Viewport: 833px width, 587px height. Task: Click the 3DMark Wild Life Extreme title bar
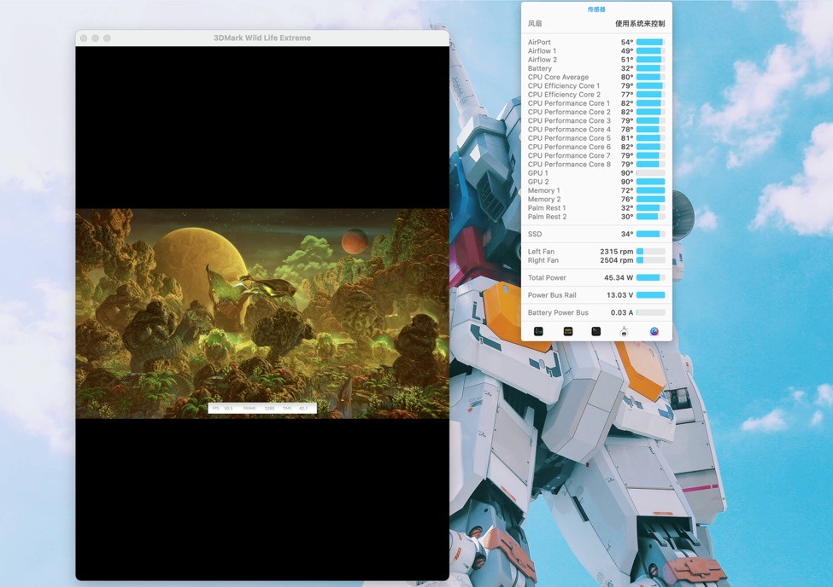coord(262,38)
